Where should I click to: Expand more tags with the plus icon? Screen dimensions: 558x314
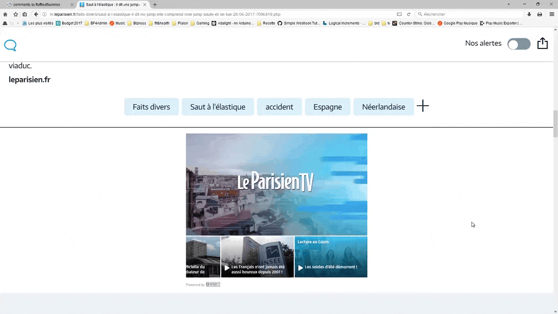(x=423, y=106)
